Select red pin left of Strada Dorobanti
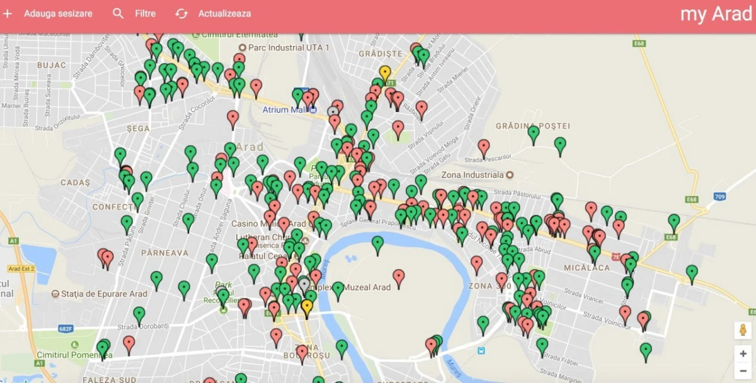Image resolution: width=756 pixels, height=383 pixels. coord(129,345)
